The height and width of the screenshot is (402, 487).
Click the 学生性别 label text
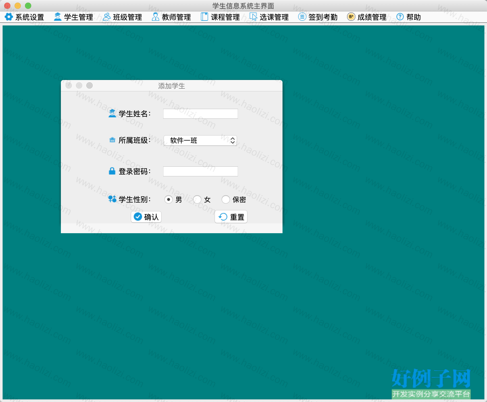click(135, 199)
